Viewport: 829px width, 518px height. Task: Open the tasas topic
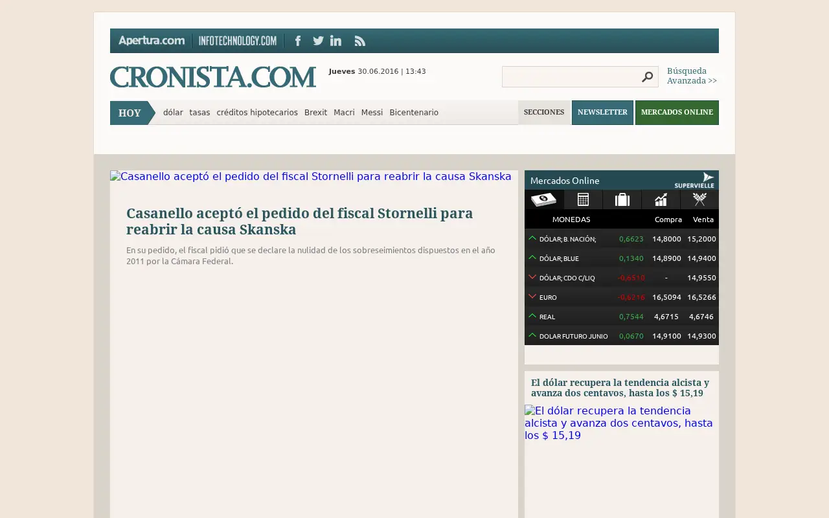click(x=199, y=113)
